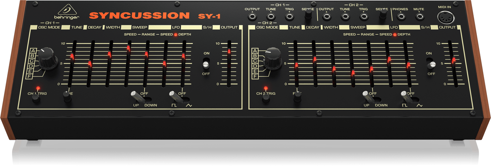Click the CH 1 LFO SPEED slider cap
Screen dimensions: 491x166
pyautogui.click(x=164, y=64)
